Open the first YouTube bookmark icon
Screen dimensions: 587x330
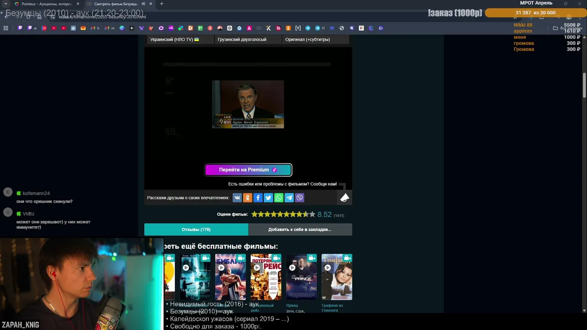pyautogui.click(x=54, y=28)
